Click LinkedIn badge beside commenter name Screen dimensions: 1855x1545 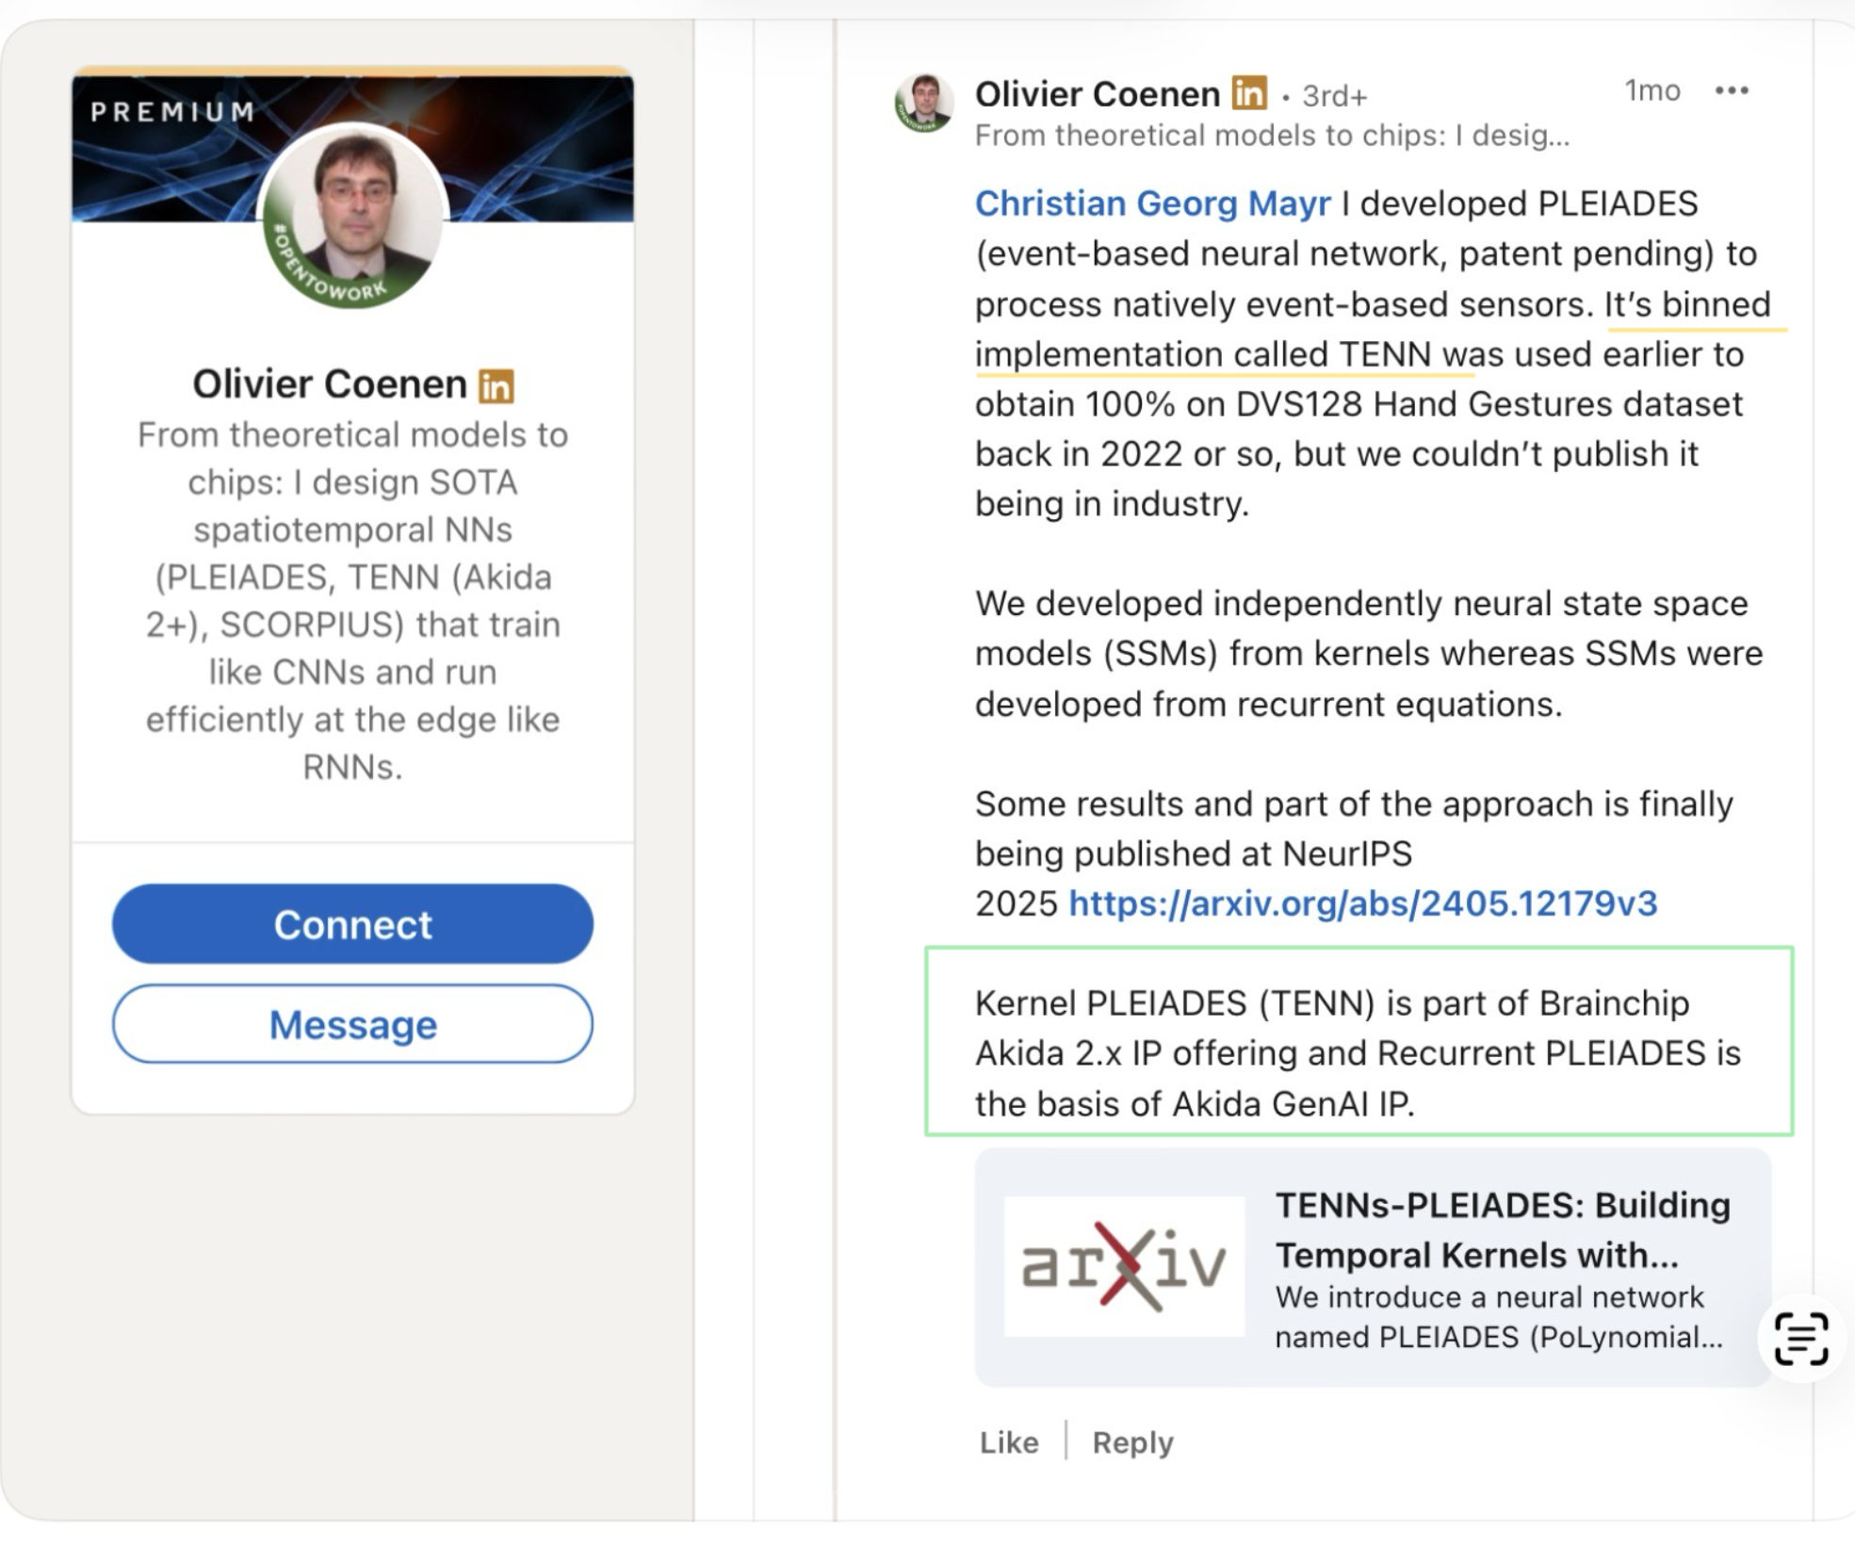coord(1249,93)
